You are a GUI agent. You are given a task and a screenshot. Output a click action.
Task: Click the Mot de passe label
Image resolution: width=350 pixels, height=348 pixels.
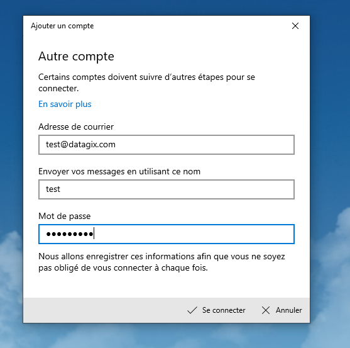click(x=65, y=216)
